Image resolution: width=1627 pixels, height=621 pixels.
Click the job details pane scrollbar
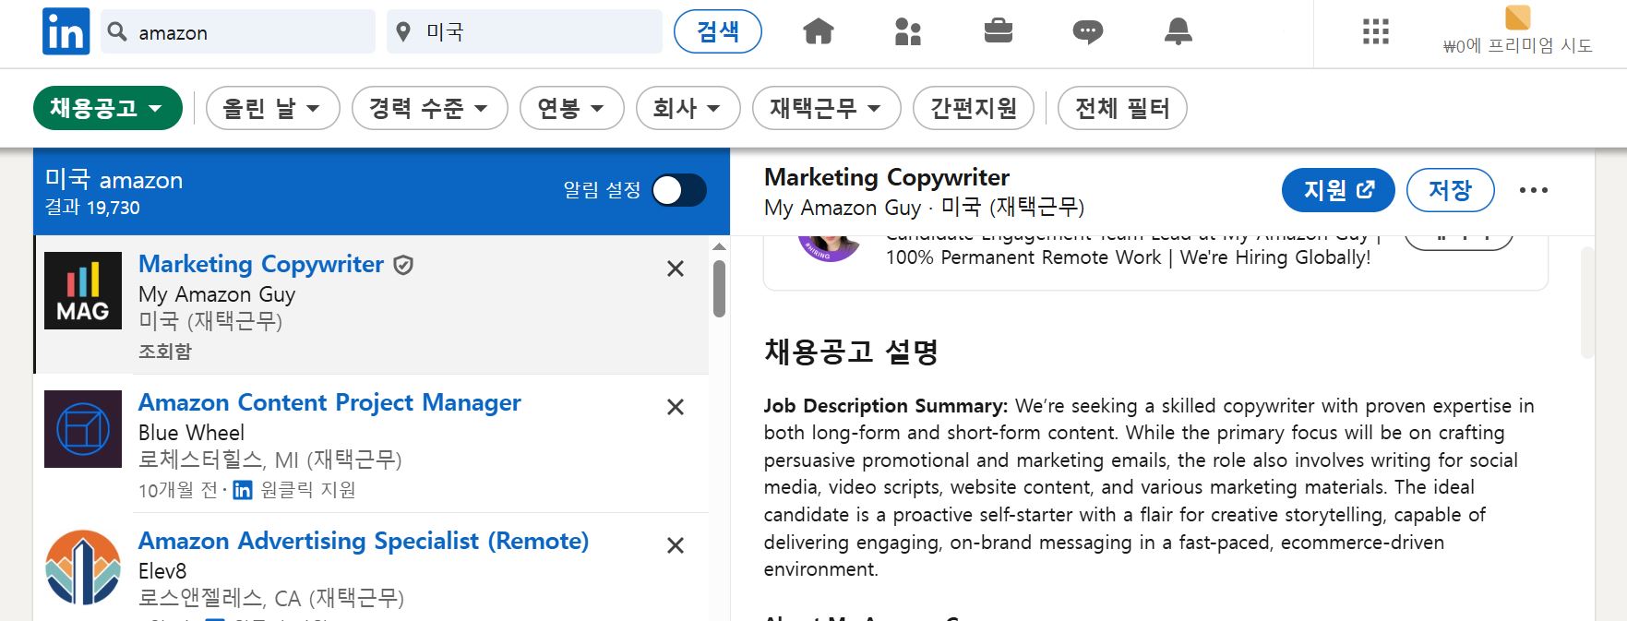click(x=1588, y=302)
